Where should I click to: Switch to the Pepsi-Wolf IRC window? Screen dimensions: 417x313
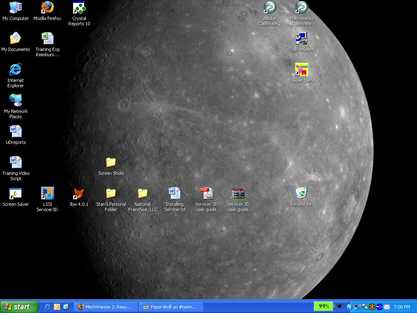coord(171,306)
